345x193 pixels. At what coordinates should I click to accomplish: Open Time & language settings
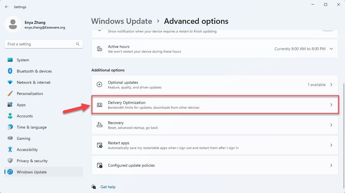(x=44, y=127)
